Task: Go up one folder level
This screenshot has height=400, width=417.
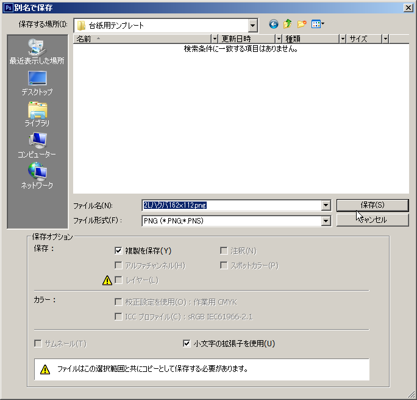Action: [287, 24]
